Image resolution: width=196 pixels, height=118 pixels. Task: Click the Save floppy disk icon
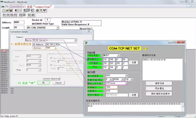(x=11, y=10)
